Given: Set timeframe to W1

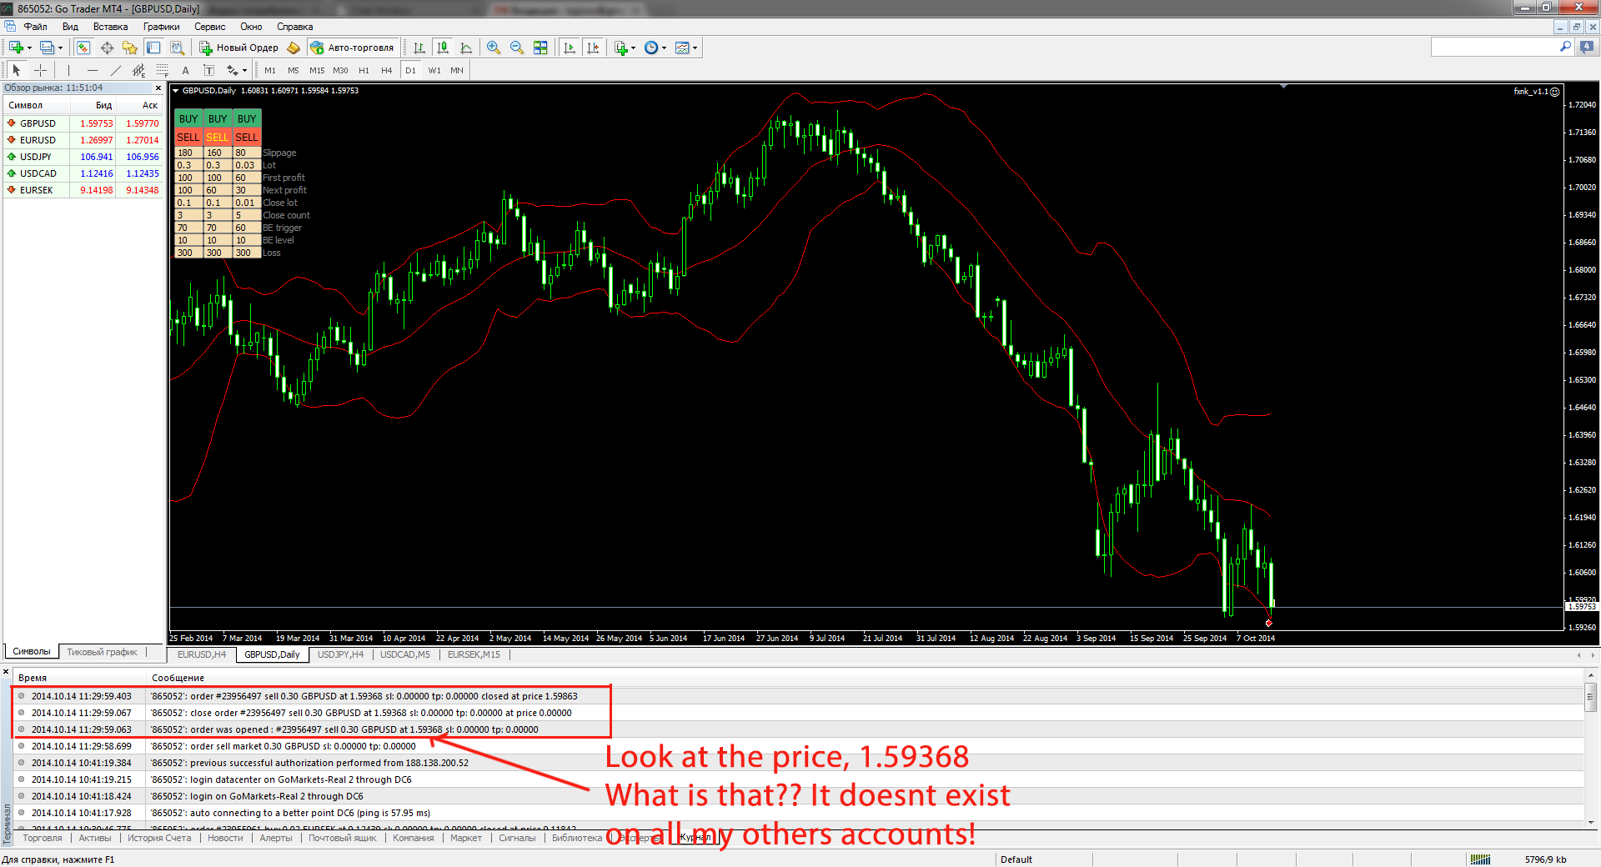Looking at the screenshot, I should pos(434,70).
